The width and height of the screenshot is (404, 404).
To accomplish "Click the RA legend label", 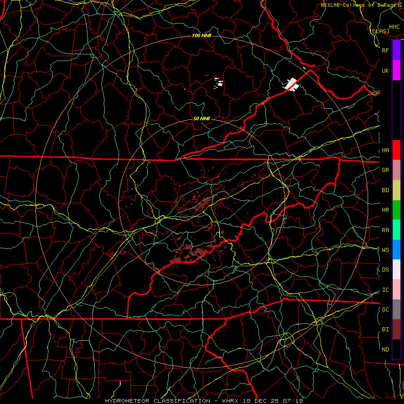I will 385,230.
